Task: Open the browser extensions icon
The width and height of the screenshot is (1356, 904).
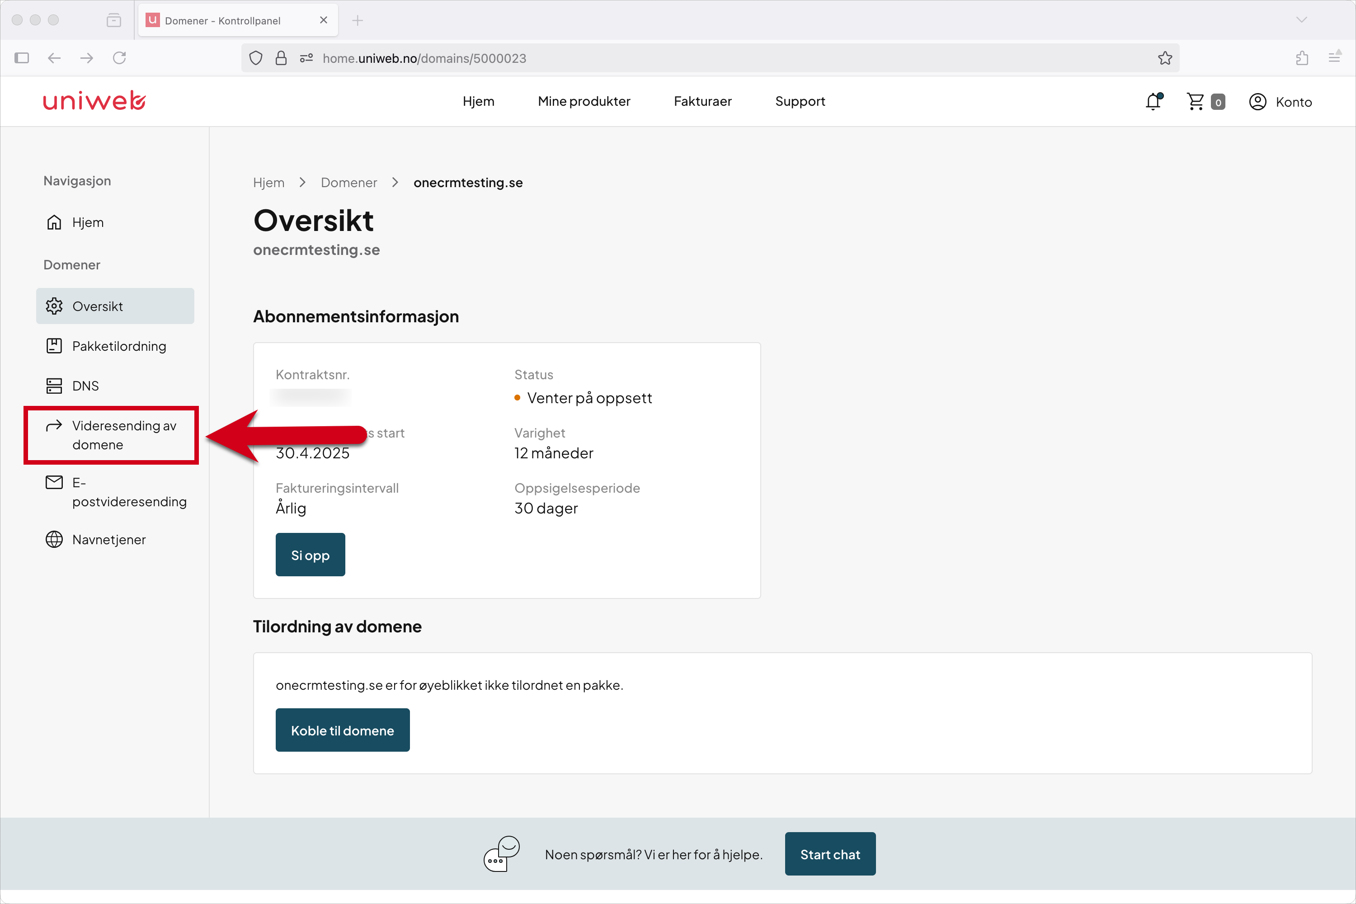Action: click(x=1302, y=58)
